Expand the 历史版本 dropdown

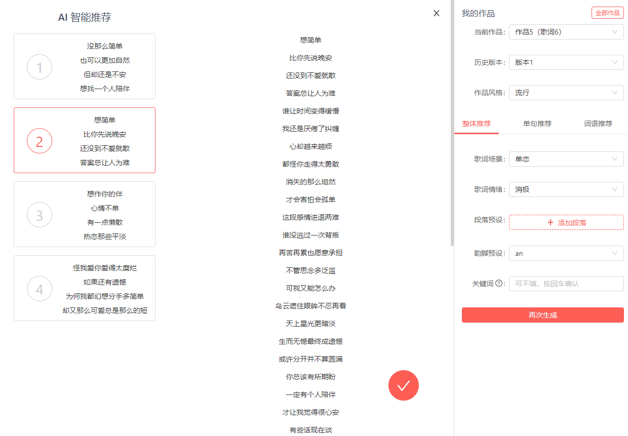tap(566, 62)
